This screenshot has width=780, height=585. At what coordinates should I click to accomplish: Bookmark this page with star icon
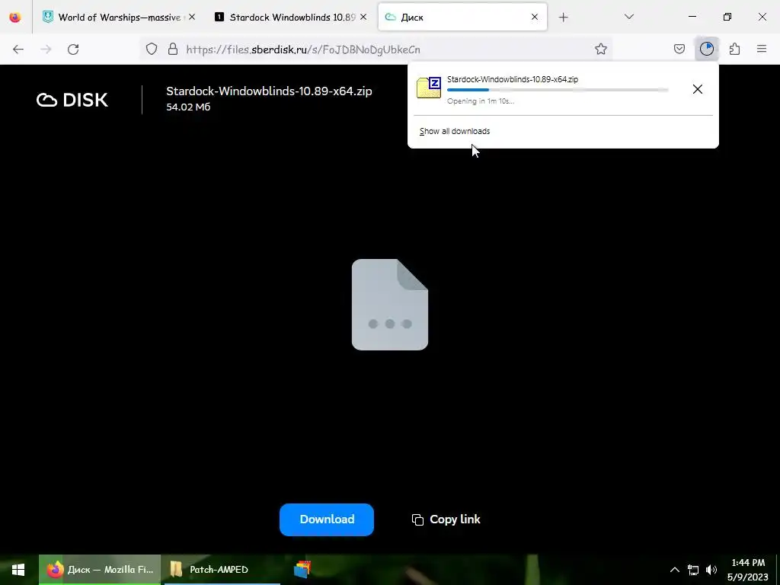click(x=601, y=49)
